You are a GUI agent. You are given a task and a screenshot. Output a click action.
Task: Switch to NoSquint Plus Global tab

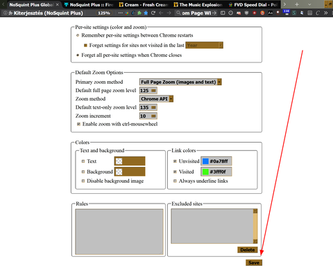(31, 4)
